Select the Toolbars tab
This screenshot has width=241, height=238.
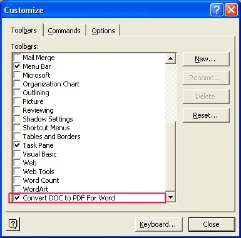24,30
